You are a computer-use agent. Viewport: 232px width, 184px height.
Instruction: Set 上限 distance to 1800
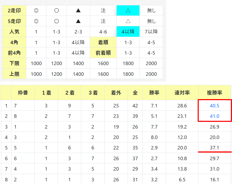128,74
